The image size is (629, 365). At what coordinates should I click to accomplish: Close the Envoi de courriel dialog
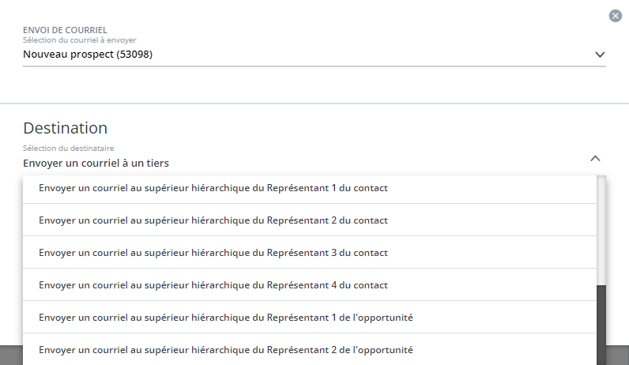click(x=615, y=16)
